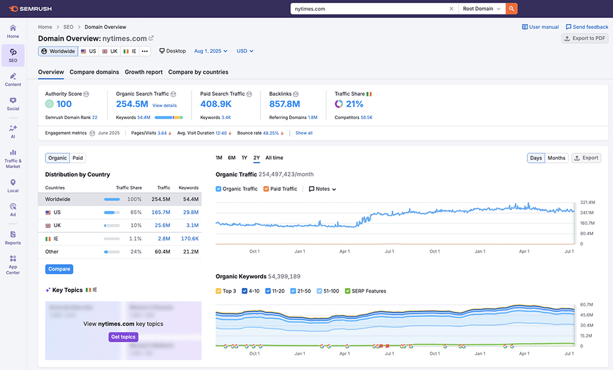Open the Ad sidebar section
Screen dimensions: 613x370
[13, 210]
